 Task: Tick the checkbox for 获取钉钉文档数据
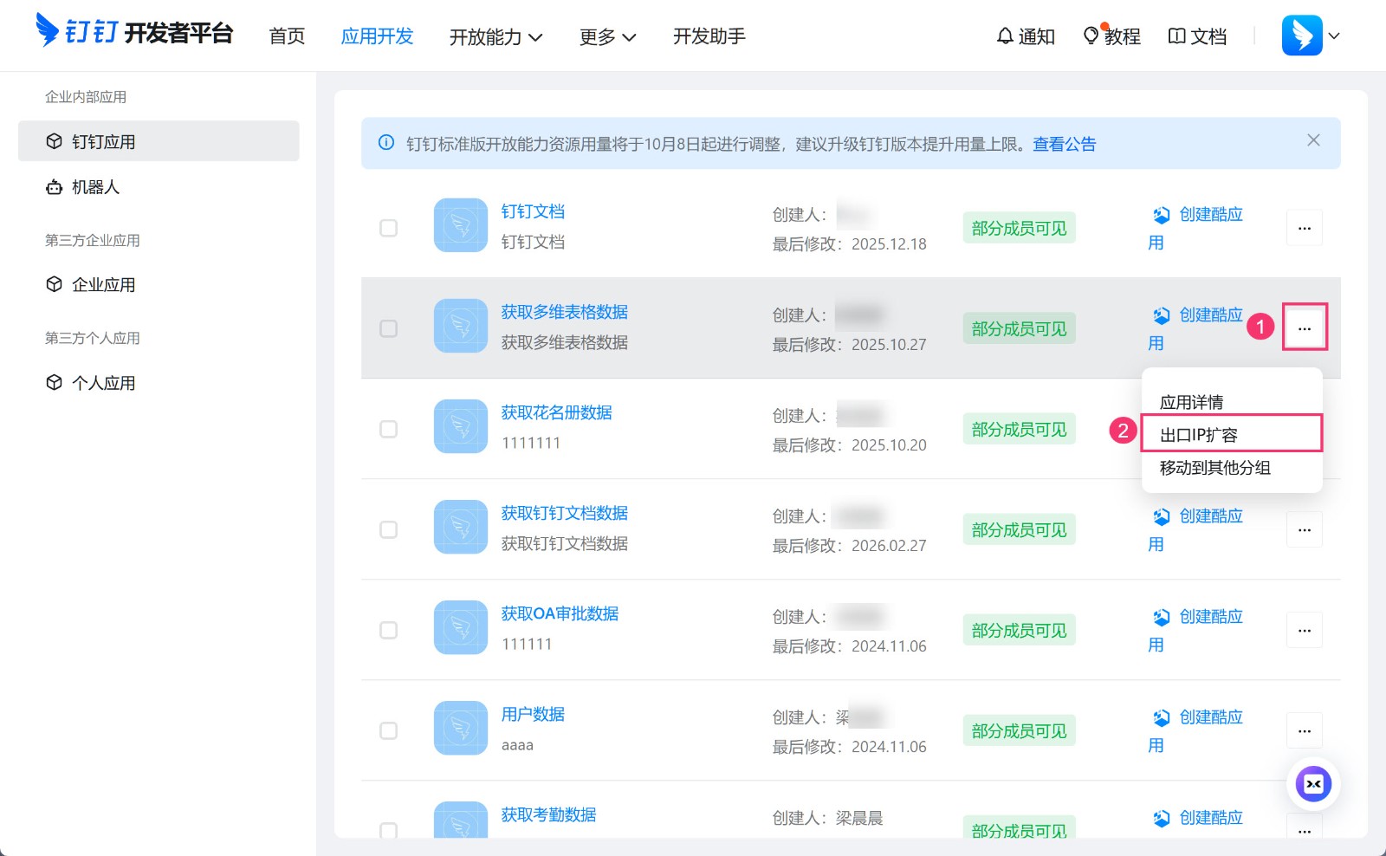389,529
